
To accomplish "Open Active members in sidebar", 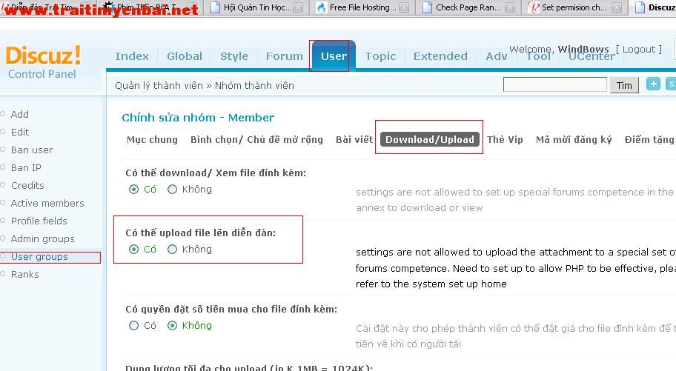I will (x=47, y=203).
